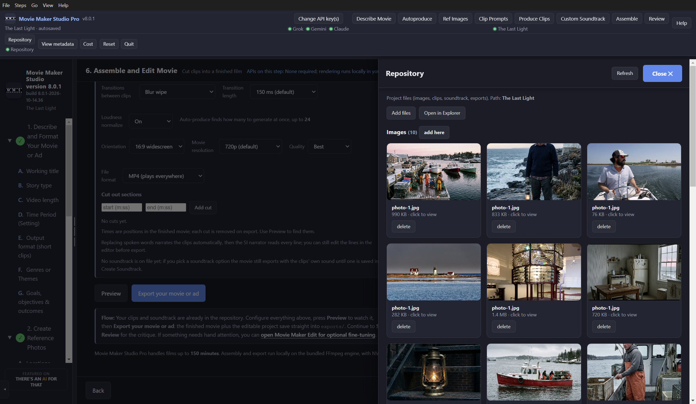
Task: Open the Transitions between clips dropdown
Action: (x=178, y=92)
